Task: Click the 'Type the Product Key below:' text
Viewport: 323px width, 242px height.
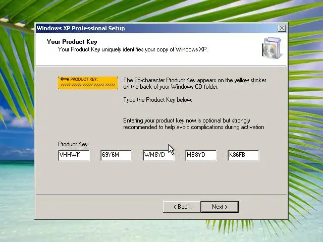Action: click(157, 100)
